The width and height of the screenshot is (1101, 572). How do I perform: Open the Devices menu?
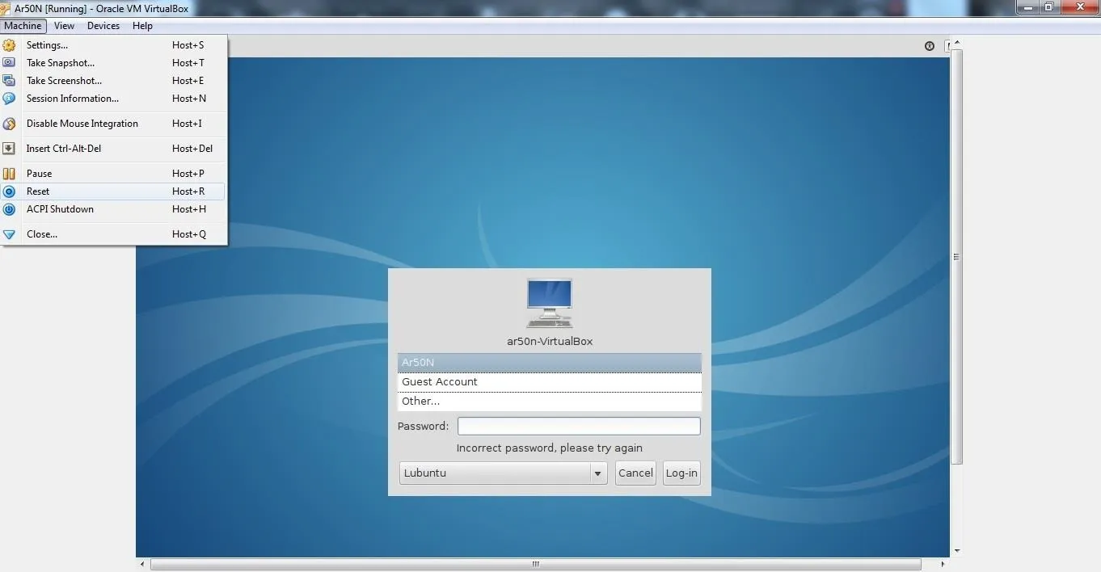tap(103, 26)
